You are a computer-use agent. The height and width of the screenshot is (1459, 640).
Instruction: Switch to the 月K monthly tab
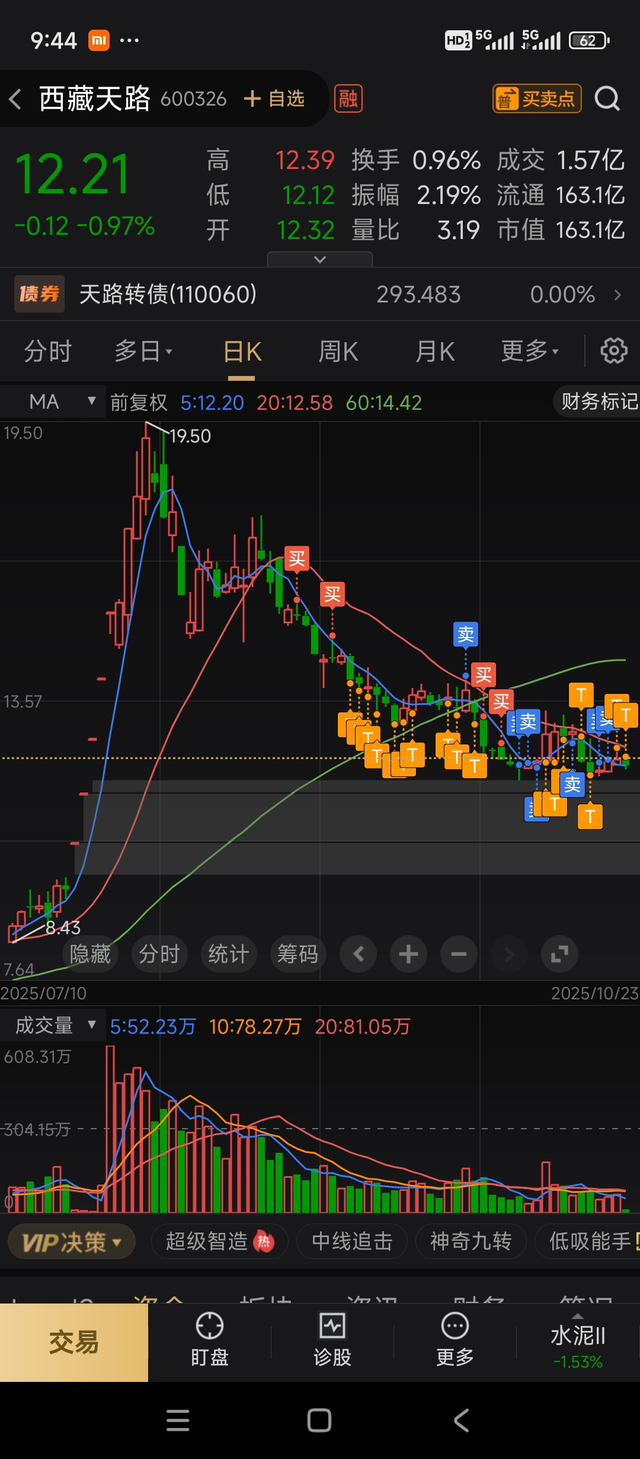click(x=435, y=351)
